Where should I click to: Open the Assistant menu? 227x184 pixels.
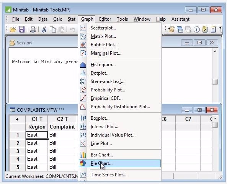(180, 19)
